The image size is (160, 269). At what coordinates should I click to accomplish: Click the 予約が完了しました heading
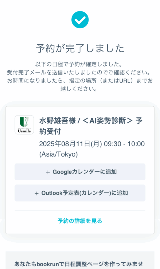80,48
